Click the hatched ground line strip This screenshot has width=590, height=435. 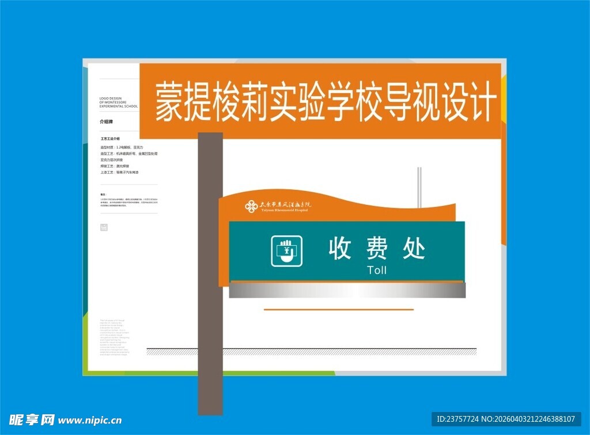pos(311,351)
